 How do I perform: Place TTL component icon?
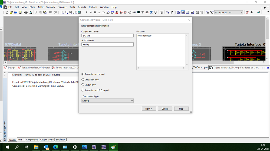click(x=108, y=12)
